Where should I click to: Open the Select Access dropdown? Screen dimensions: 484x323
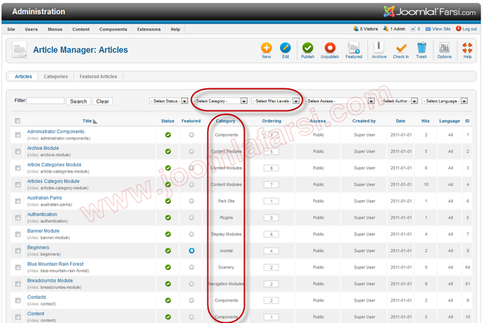339,101
